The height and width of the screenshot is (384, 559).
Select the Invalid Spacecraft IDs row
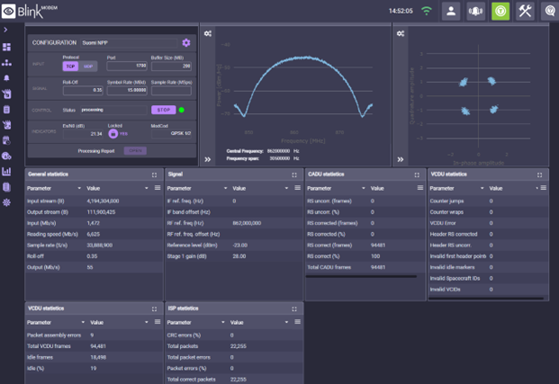pyautogui.click(x=488, y=278)
